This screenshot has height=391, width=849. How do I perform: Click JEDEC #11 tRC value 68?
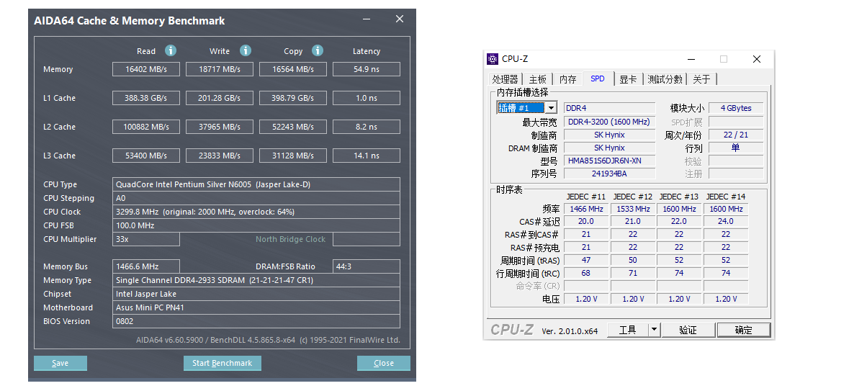tap(586, 273)
